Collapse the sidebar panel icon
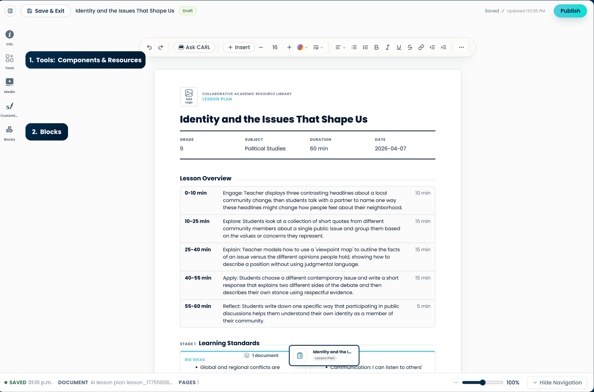Screen dimensions: 594x392 (10, 11)
